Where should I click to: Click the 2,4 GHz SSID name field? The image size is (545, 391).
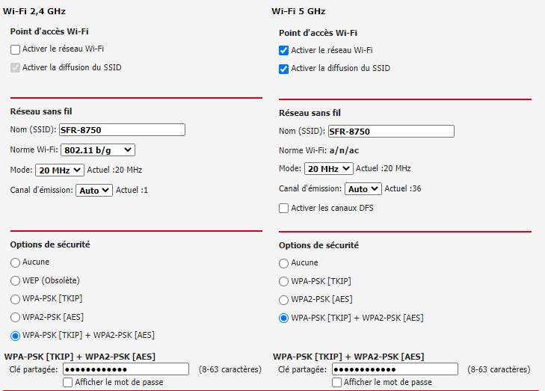(122, 130)
